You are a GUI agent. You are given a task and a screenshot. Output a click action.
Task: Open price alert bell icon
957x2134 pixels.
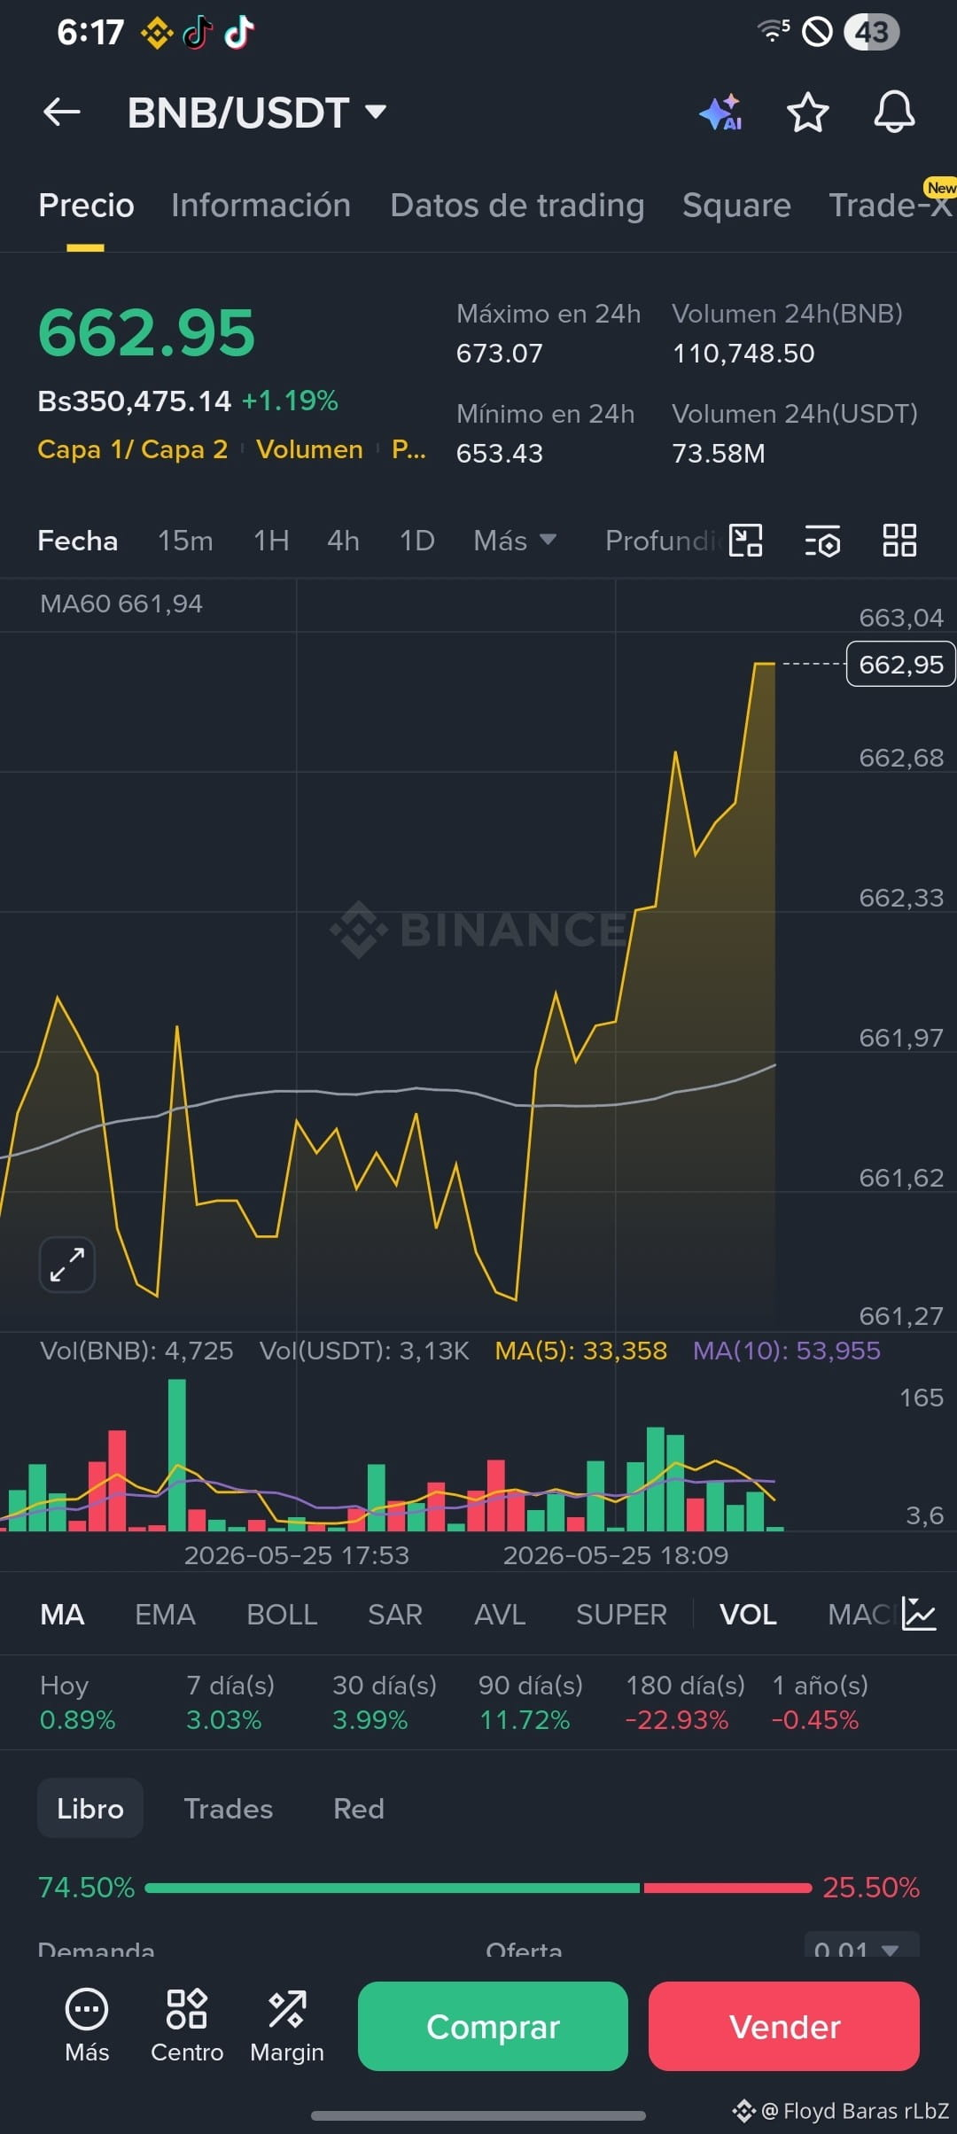894,112
